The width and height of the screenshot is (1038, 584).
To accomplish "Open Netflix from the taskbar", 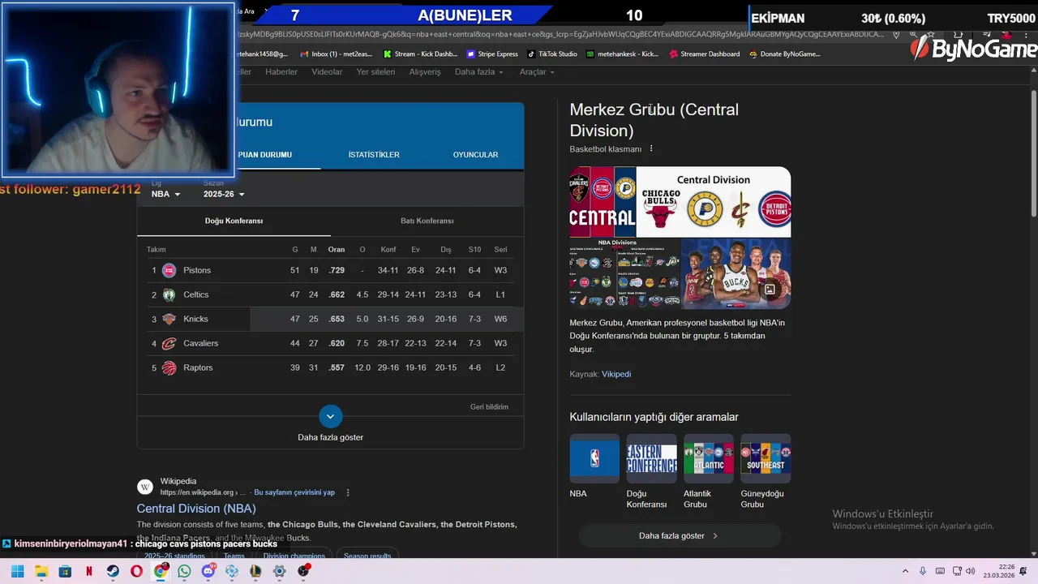I will 89,571.
